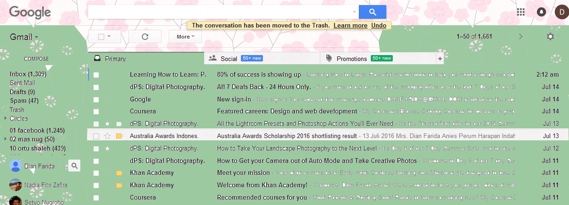Tick the checkbox for Google New sign-in email

[96, 99]
